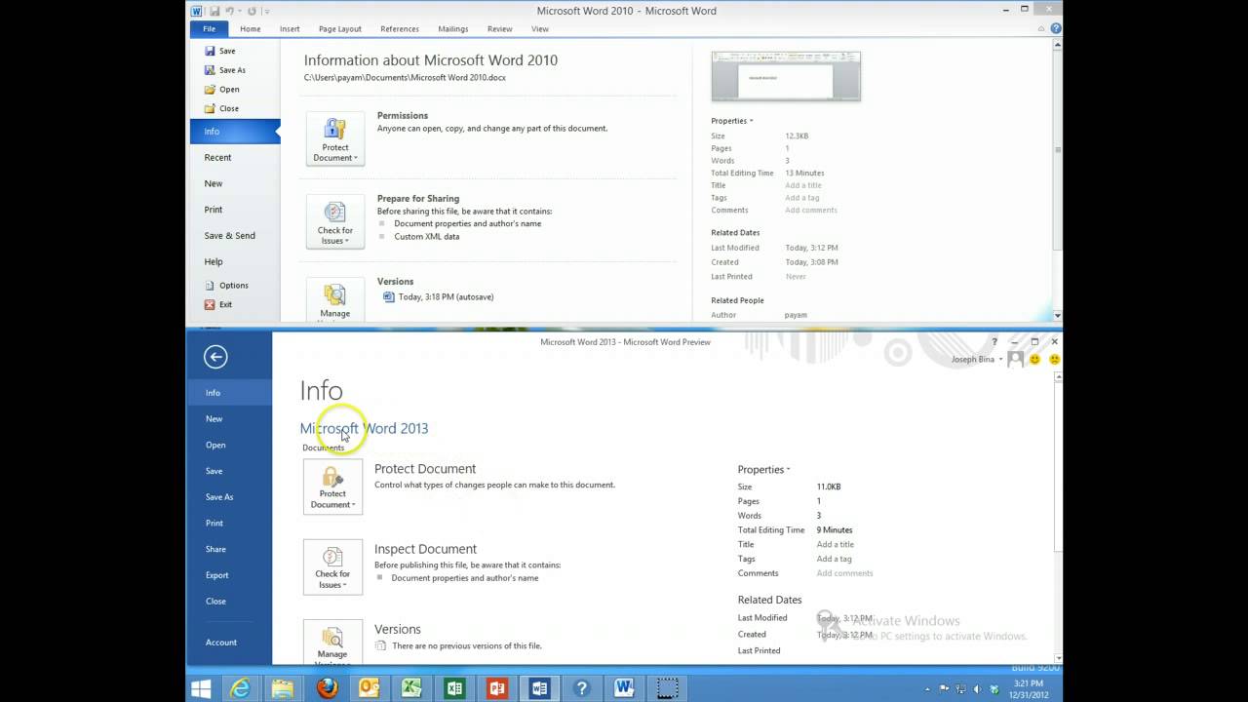
Task: Switch to the References ribbon tab
Action: (x=400, y=29)
